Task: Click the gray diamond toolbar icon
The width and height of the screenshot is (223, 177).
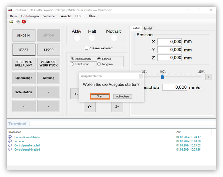Action: point(18,22)
